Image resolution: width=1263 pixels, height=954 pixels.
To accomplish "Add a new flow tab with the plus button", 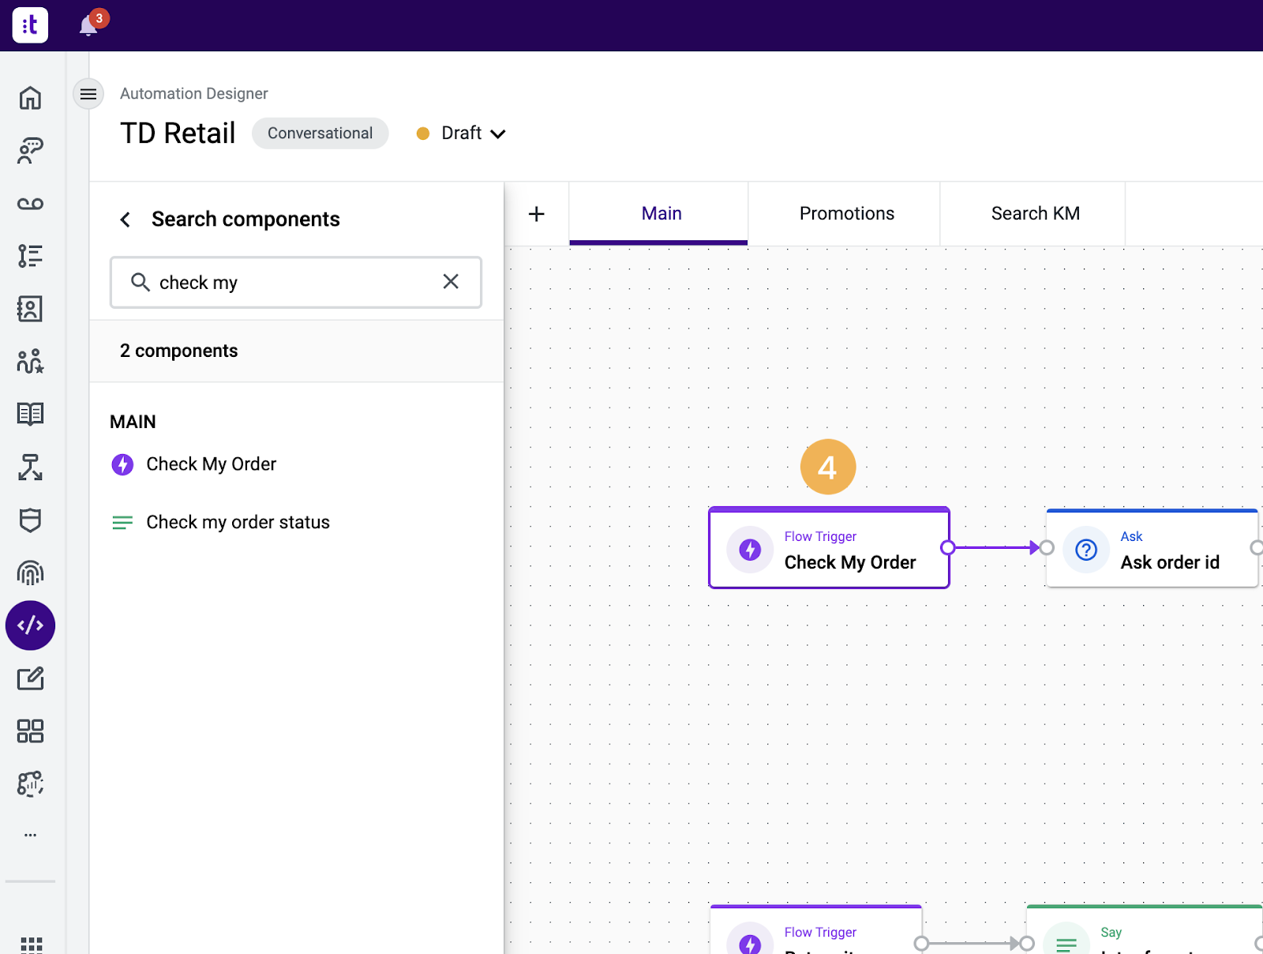I will [x=538, y=214].
